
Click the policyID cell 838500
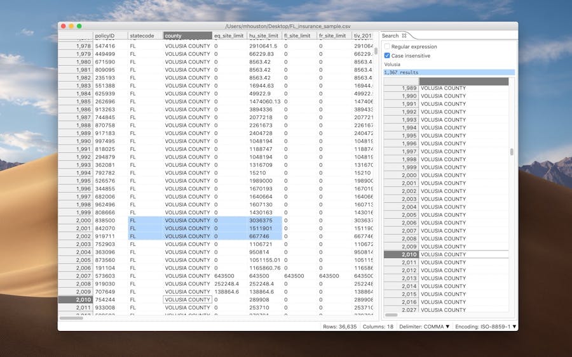tap(106, 220)
